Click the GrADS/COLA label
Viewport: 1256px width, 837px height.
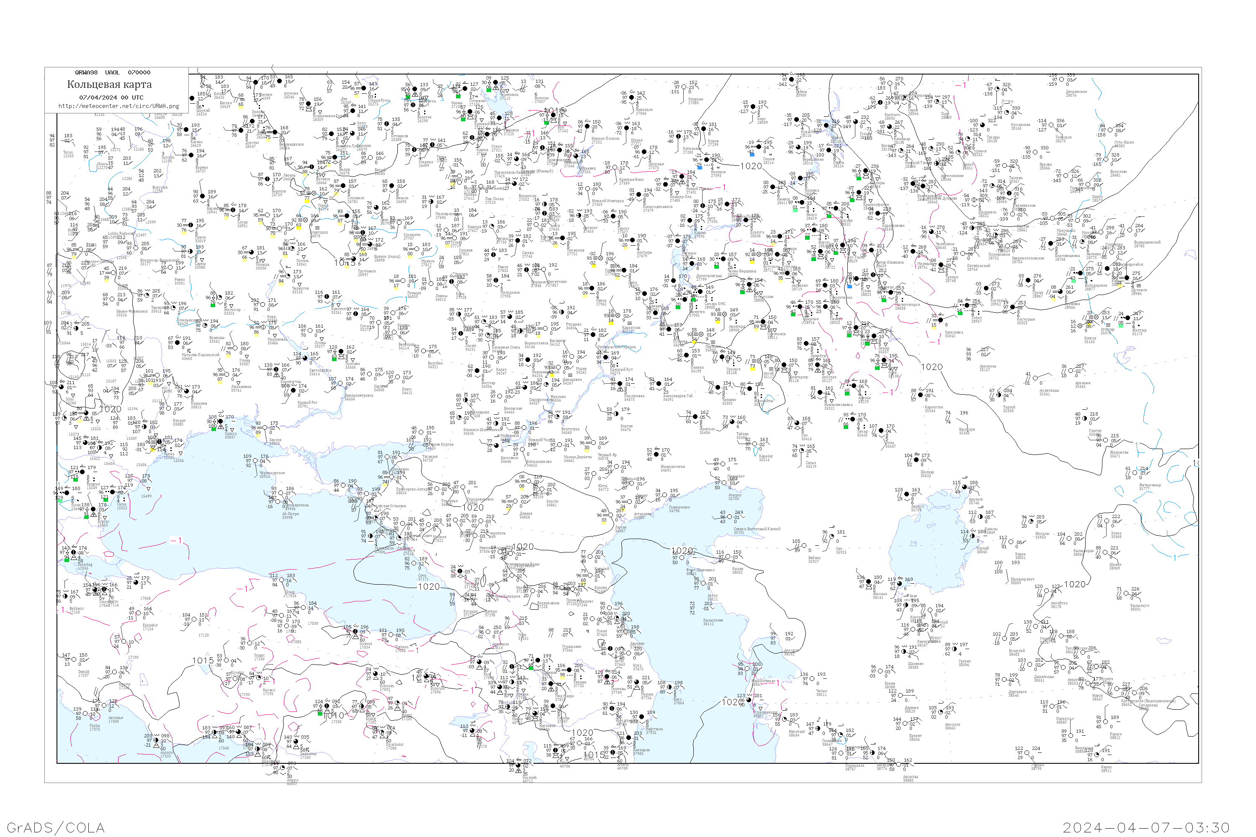[x=56, y=827]
